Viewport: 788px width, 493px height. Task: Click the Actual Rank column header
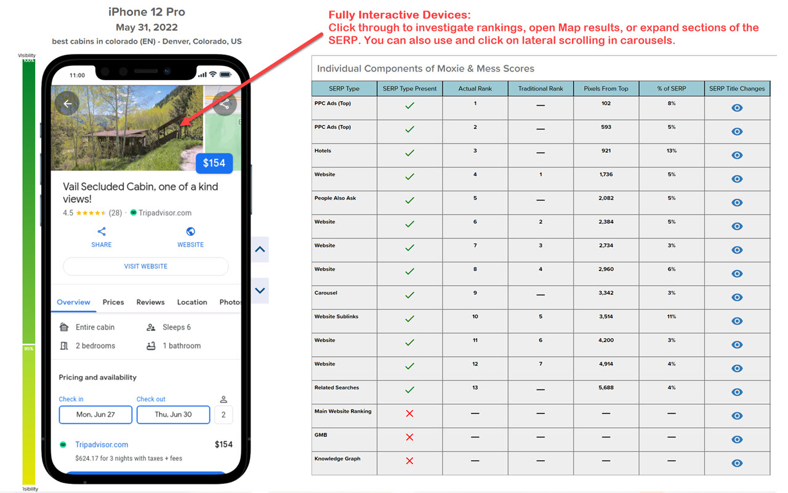coord(475,89)
